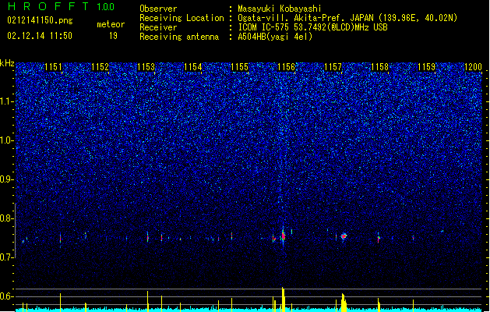Click the Receiver label
Screen dimensions: 490x312
click(158, 27)
